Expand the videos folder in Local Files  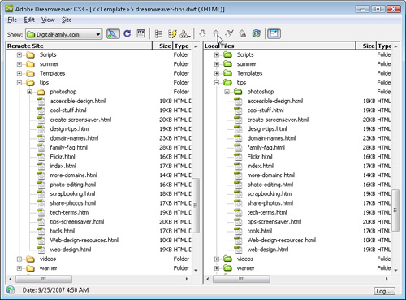pos(217,259)
